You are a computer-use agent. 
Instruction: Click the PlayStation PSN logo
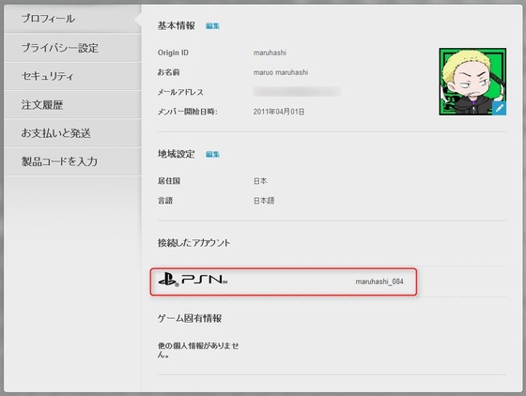click(193, 280)
